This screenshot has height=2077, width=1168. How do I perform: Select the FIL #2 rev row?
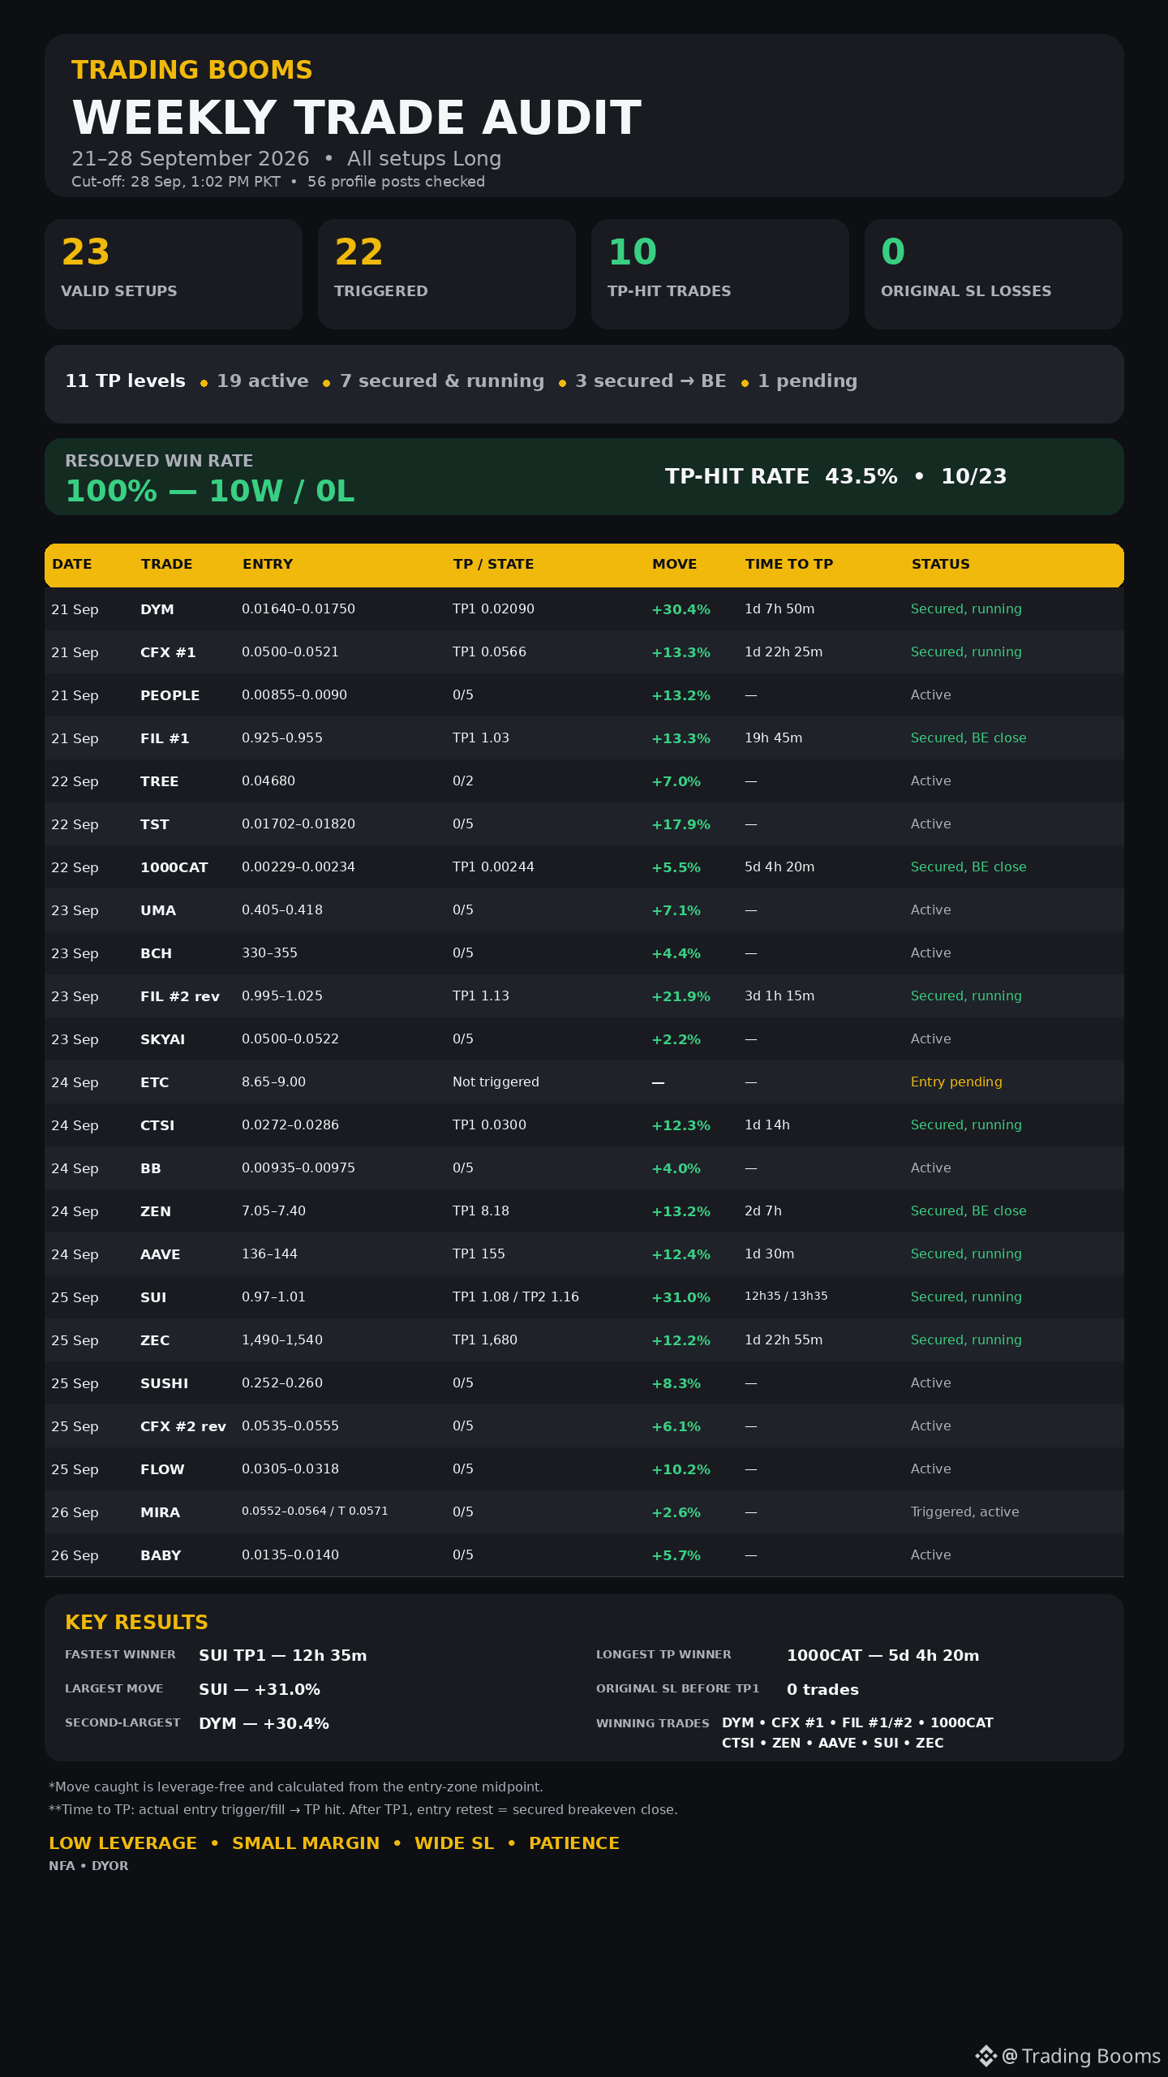click(x=584, y=995)
